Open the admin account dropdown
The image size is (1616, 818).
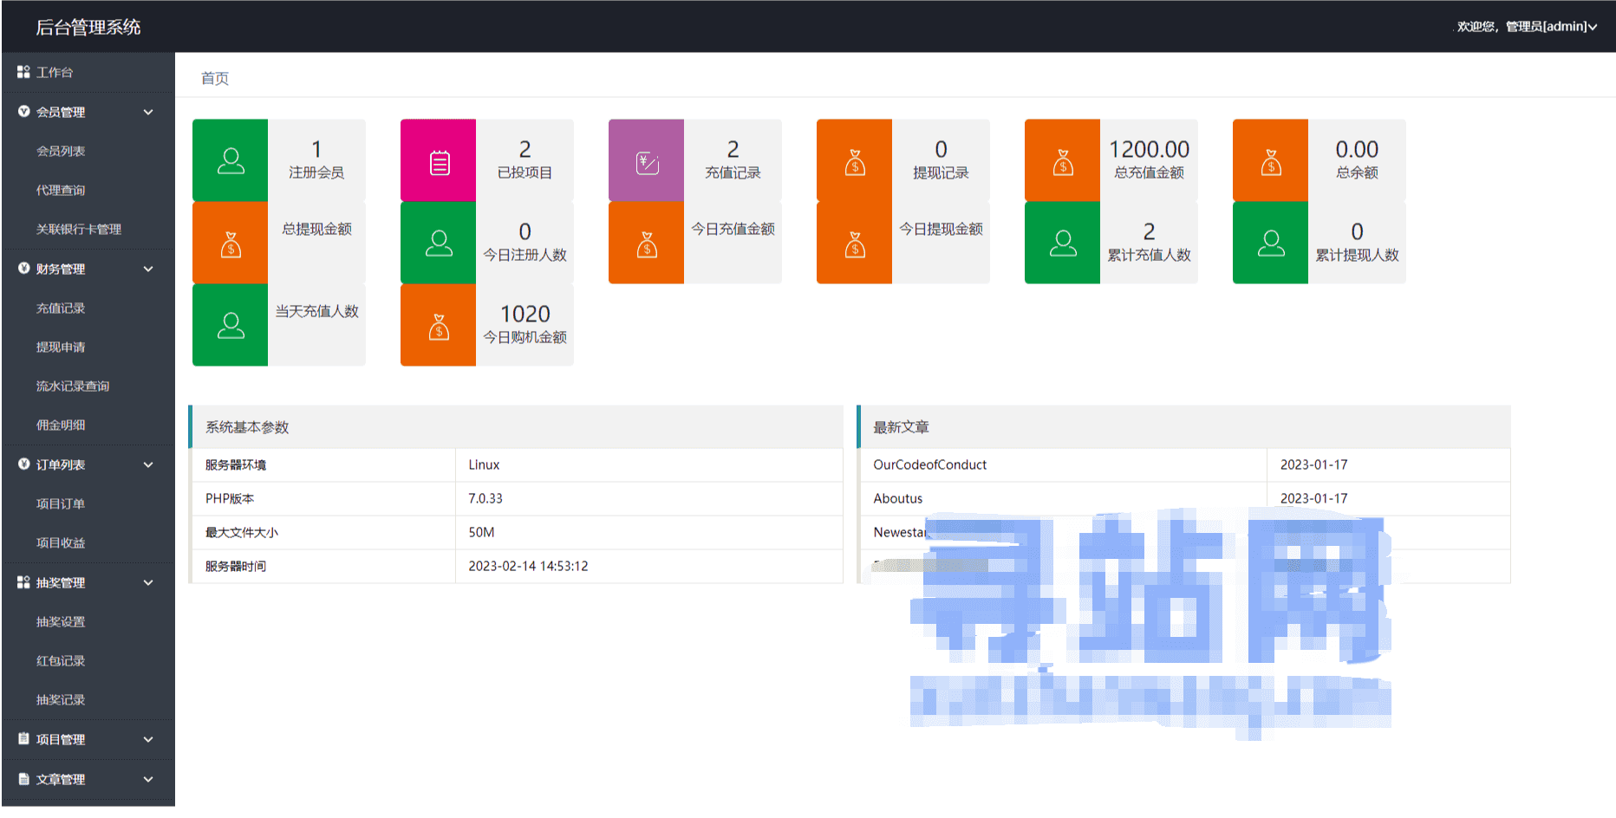(x=1527, y=27)
